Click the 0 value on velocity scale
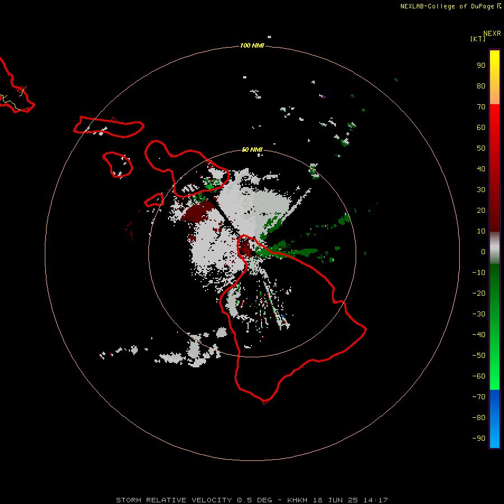 coord(483,252)
